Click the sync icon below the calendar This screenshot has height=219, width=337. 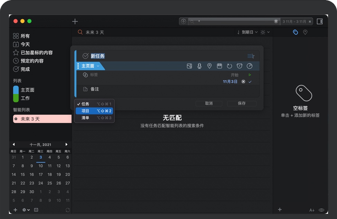pyautogui.click(x=68, y=210)
